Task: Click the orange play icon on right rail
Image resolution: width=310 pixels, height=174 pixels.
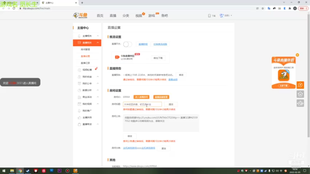Action: point(300,85)
